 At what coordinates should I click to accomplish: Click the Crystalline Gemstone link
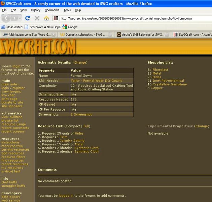[x=170, y=84]
